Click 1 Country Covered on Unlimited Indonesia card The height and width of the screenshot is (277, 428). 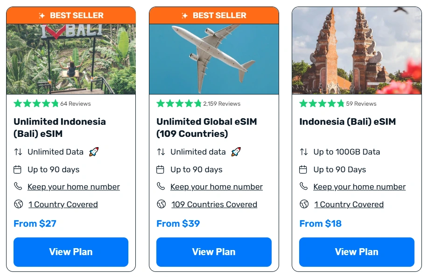[63, 204]
